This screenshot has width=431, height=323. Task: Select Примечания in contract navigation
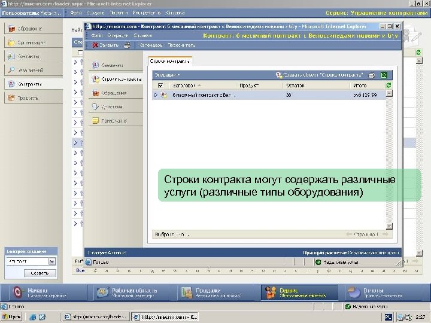(116, 121)
